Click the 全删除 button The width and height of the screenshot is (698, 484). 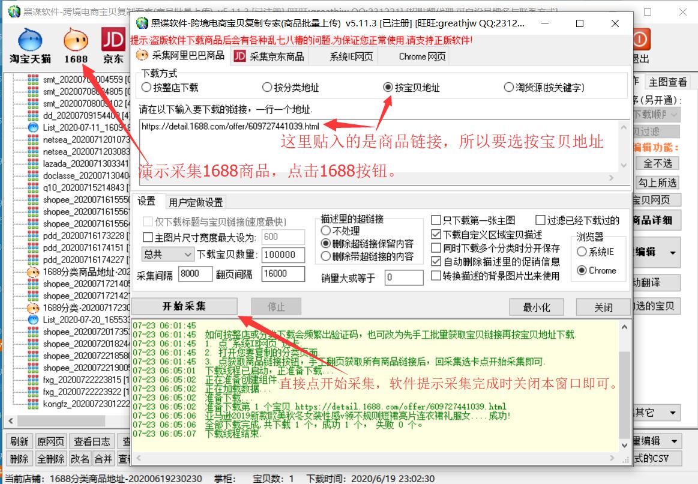[51, 458]
